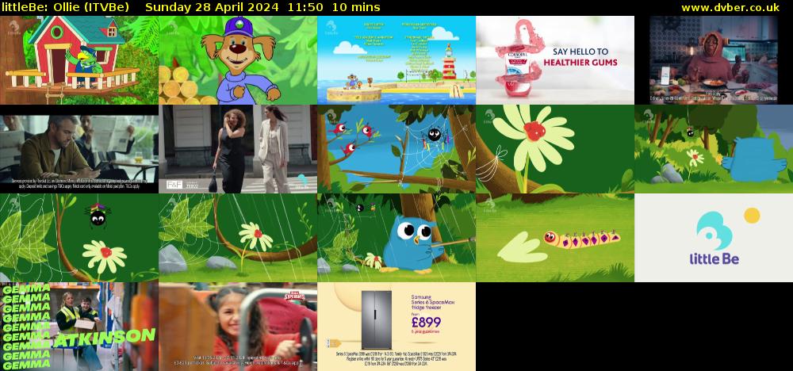The height and width of the screenshot is (371, 793).
Task: Click the 'littleBe: Ollie (ITVBe)' title text
Action: pos(65,8)
